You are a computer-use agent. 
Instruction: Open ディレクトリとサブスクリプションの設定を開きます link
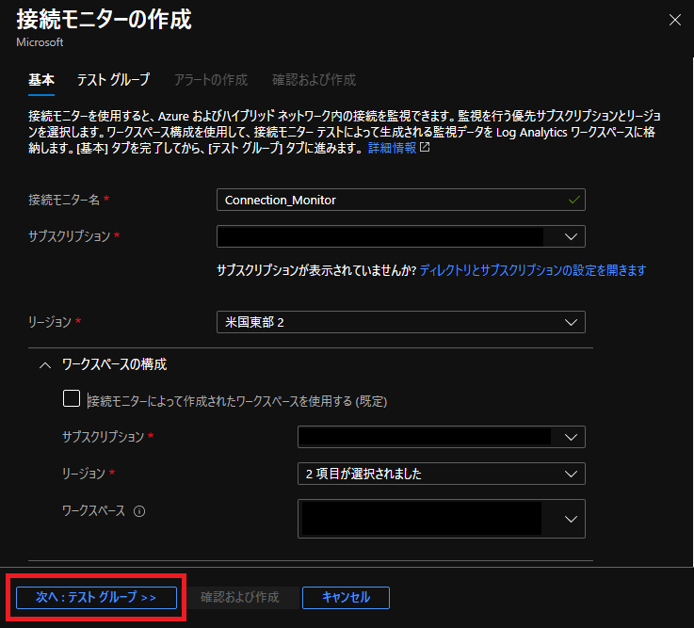533,270
